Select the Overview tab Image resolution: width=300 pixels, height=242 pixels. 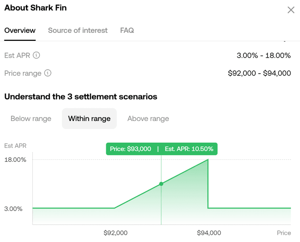tap(20, 30)
